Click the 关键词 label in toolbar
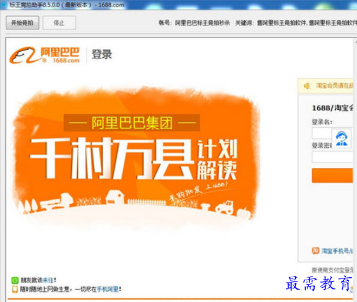Viewport: 357px width, 302px height. 244,23
